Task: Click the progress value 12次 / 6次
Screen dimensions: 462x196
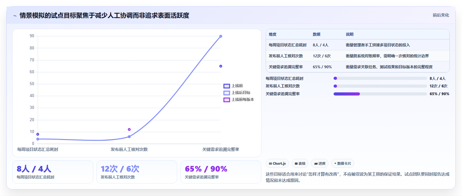Action: tap(438, 86)
